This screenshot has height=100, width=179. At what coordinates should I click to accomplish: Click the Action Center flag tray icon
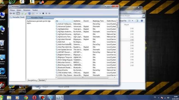tap(162, 97)
